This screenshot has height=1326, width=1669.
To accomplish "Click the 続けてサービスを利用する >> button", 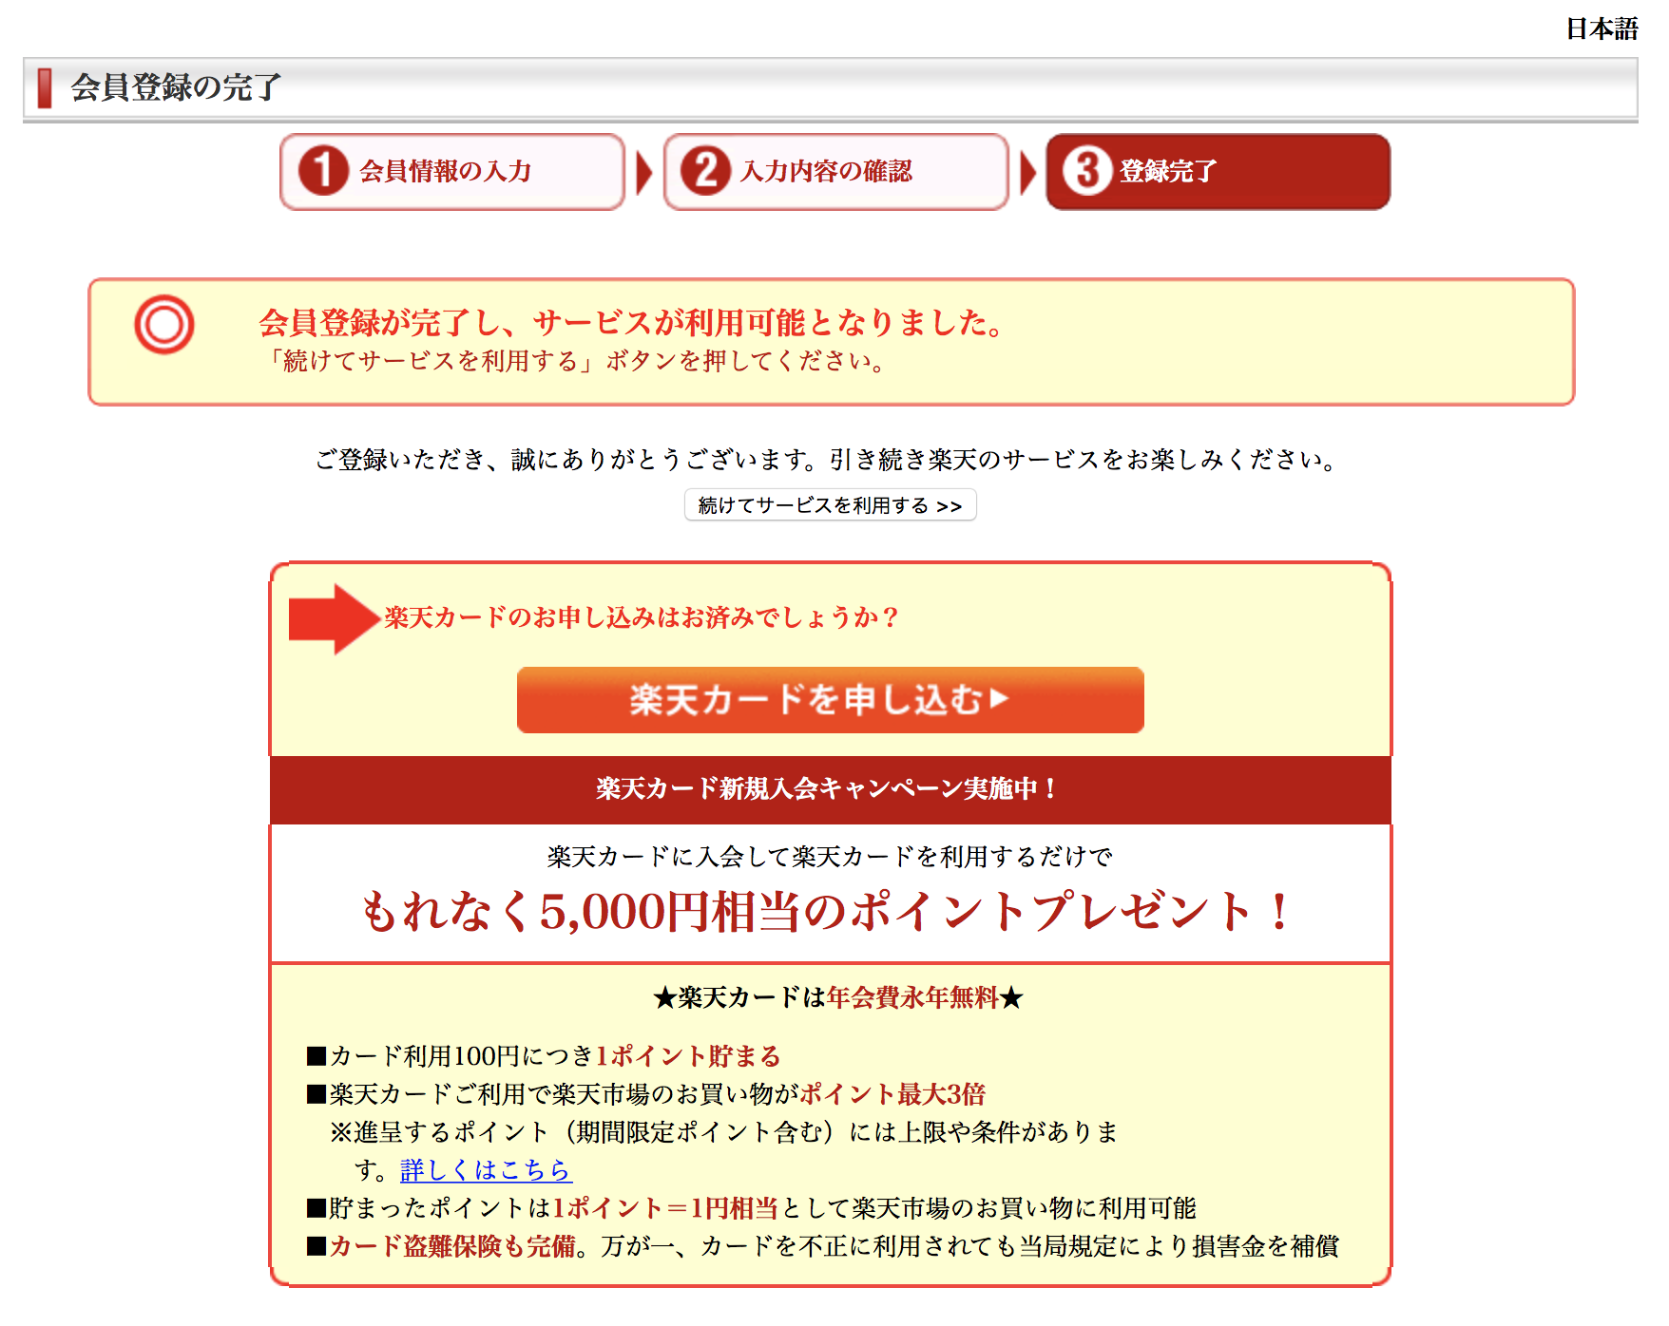I will [830, 505].
